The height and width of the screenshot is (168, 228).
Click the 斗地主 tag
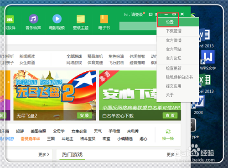[67, 139]
